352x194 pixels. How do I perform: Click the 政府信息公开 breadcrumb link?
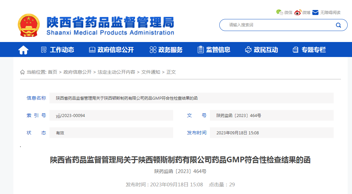tap(78, 72)
